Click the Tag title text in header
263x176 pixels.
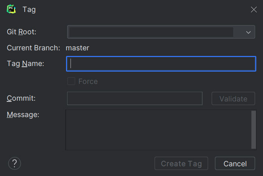point(29,10)
